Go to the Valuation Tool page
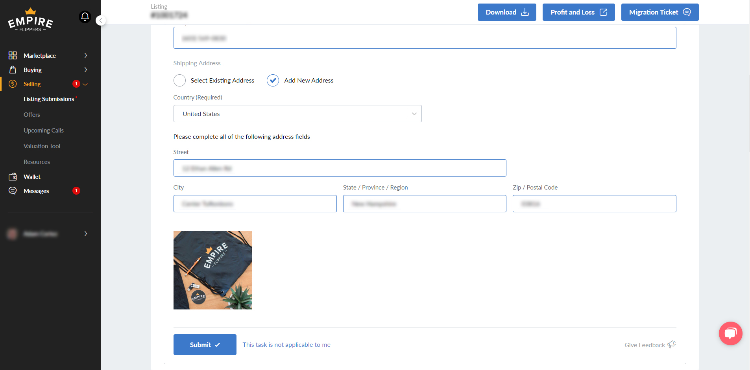The image size is (750, 370). (42, 146)
